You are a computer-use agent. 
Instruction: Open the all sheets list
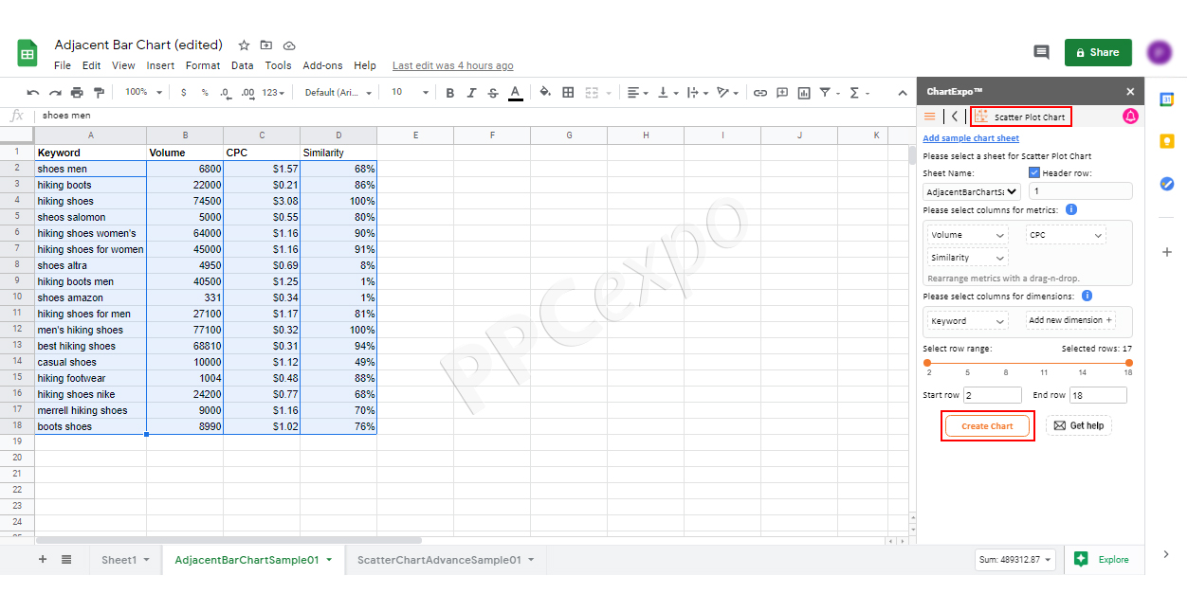click(x=66, y=560)
